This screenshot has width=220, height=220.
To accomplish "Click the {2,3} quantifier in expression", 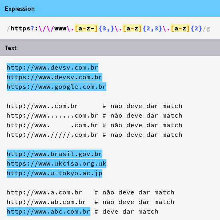I will [152, 28].
